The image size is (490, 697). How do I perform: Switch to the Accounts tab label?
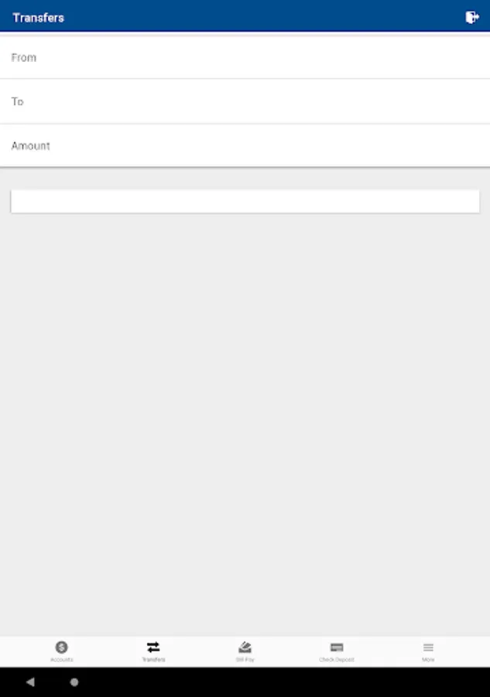point(61,660)
